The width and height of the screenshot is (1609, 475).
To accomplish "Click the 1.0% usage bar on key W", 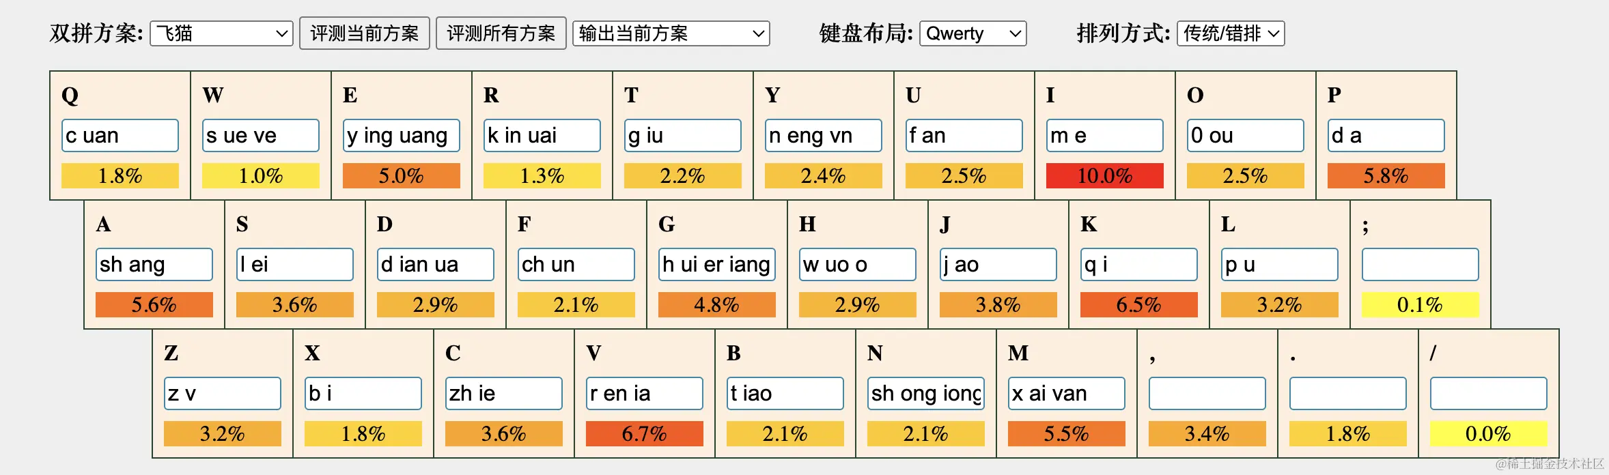I will coord(261,175).
